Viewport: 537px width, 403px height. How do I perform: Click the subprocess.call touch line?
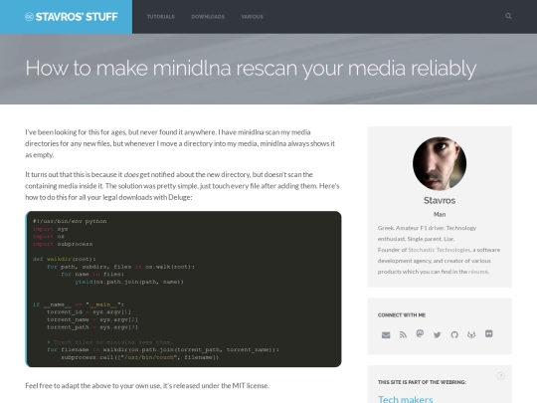coord(140,357)
